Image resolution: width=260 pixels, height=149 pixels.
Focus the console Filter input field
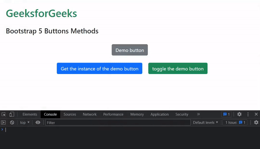point(118,122)
